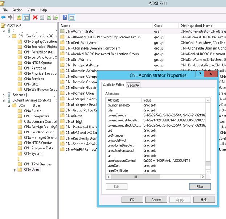Select the uidNumber attribute row
The height and width of the screenshot is (219, 226).
click(x=156, y=135)
